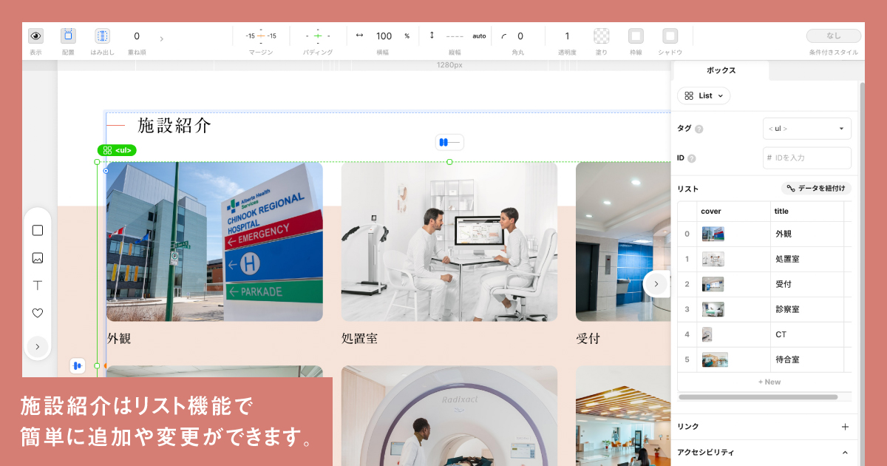Select the text tool in left toolbar
The image size is (887, 466).
(38, 286)
